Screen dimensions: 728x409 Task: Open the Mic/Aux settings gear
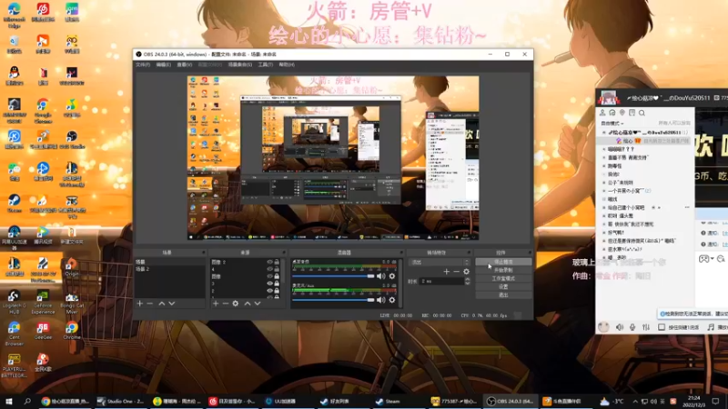[392, 300]
